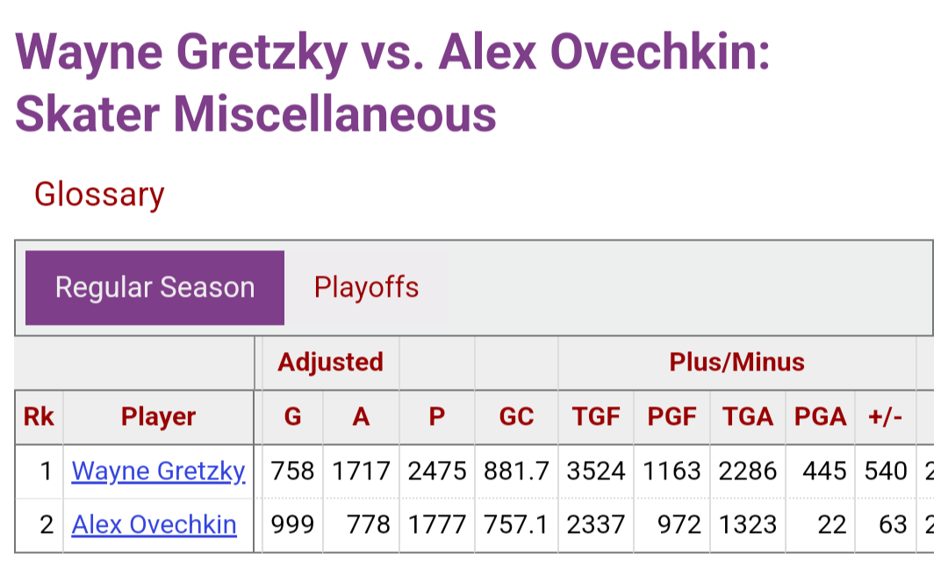Open the Glossary link

pyautogui.click(x=99, y=195)
